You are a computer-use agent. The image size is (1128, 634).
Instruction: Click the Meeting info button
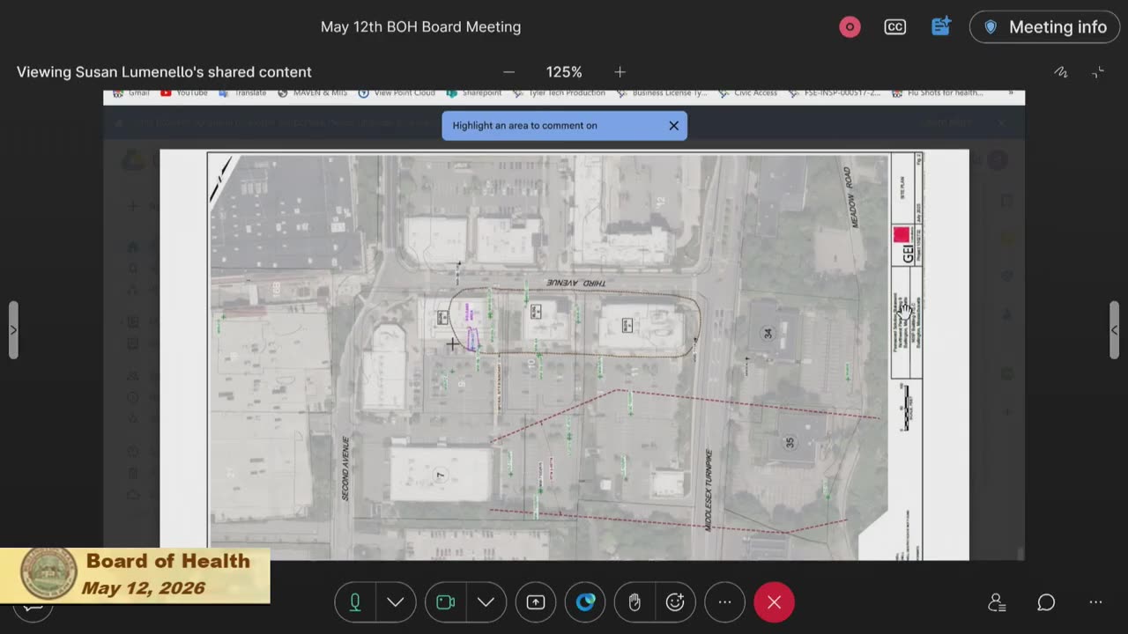[1046, 27]
